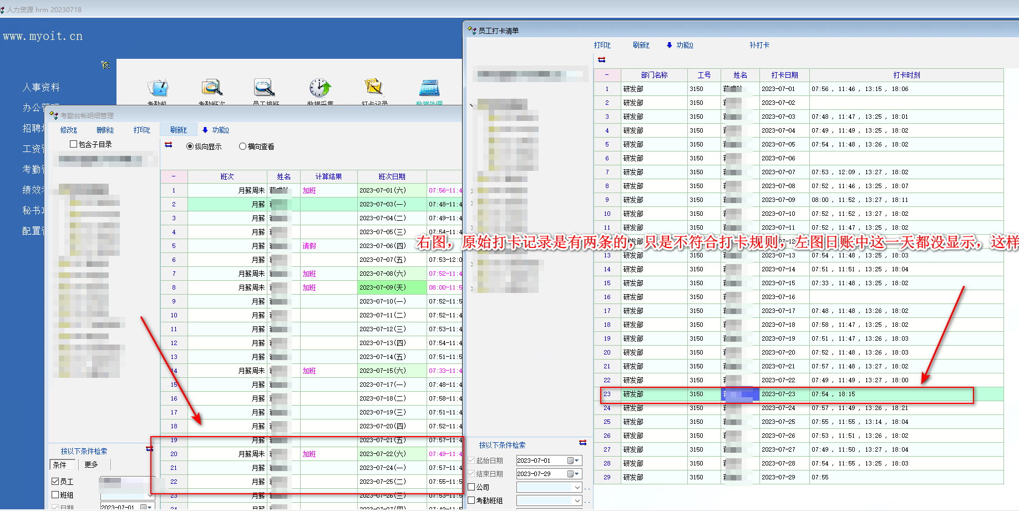Click the pin icon above the toolbar panel
Image resolution: width=1019 pixels, height=511 pixels.
(x=105, y=65)
